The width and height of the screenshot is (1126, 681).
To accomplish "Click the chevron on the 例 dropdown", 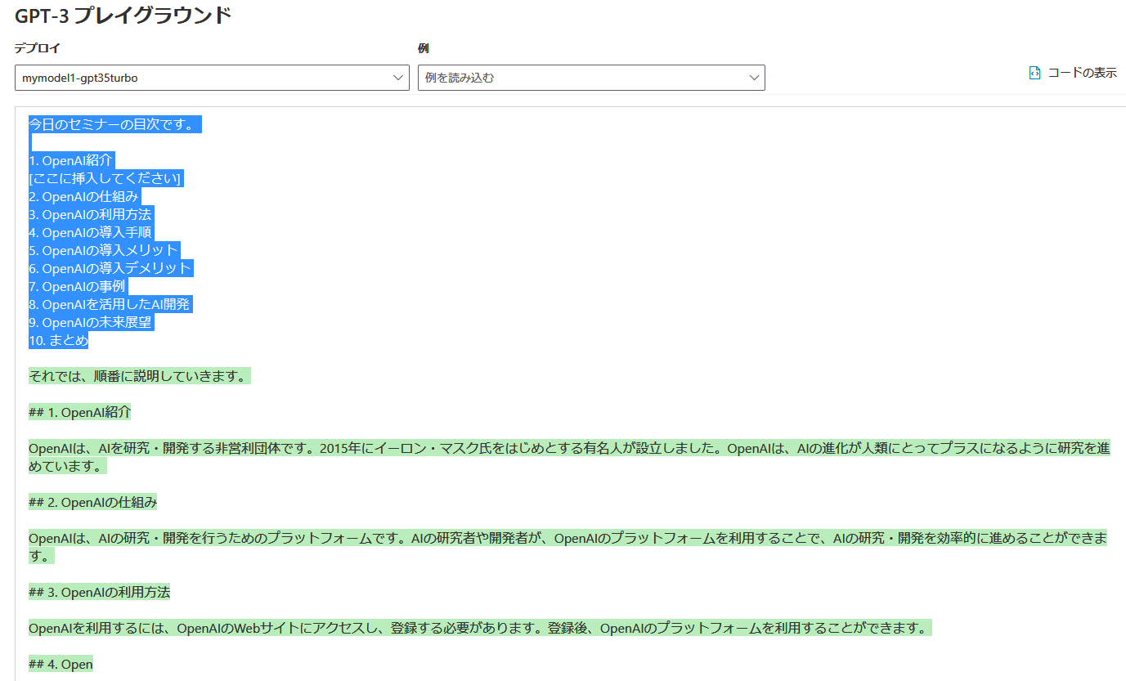I will (x=754, y=77).
